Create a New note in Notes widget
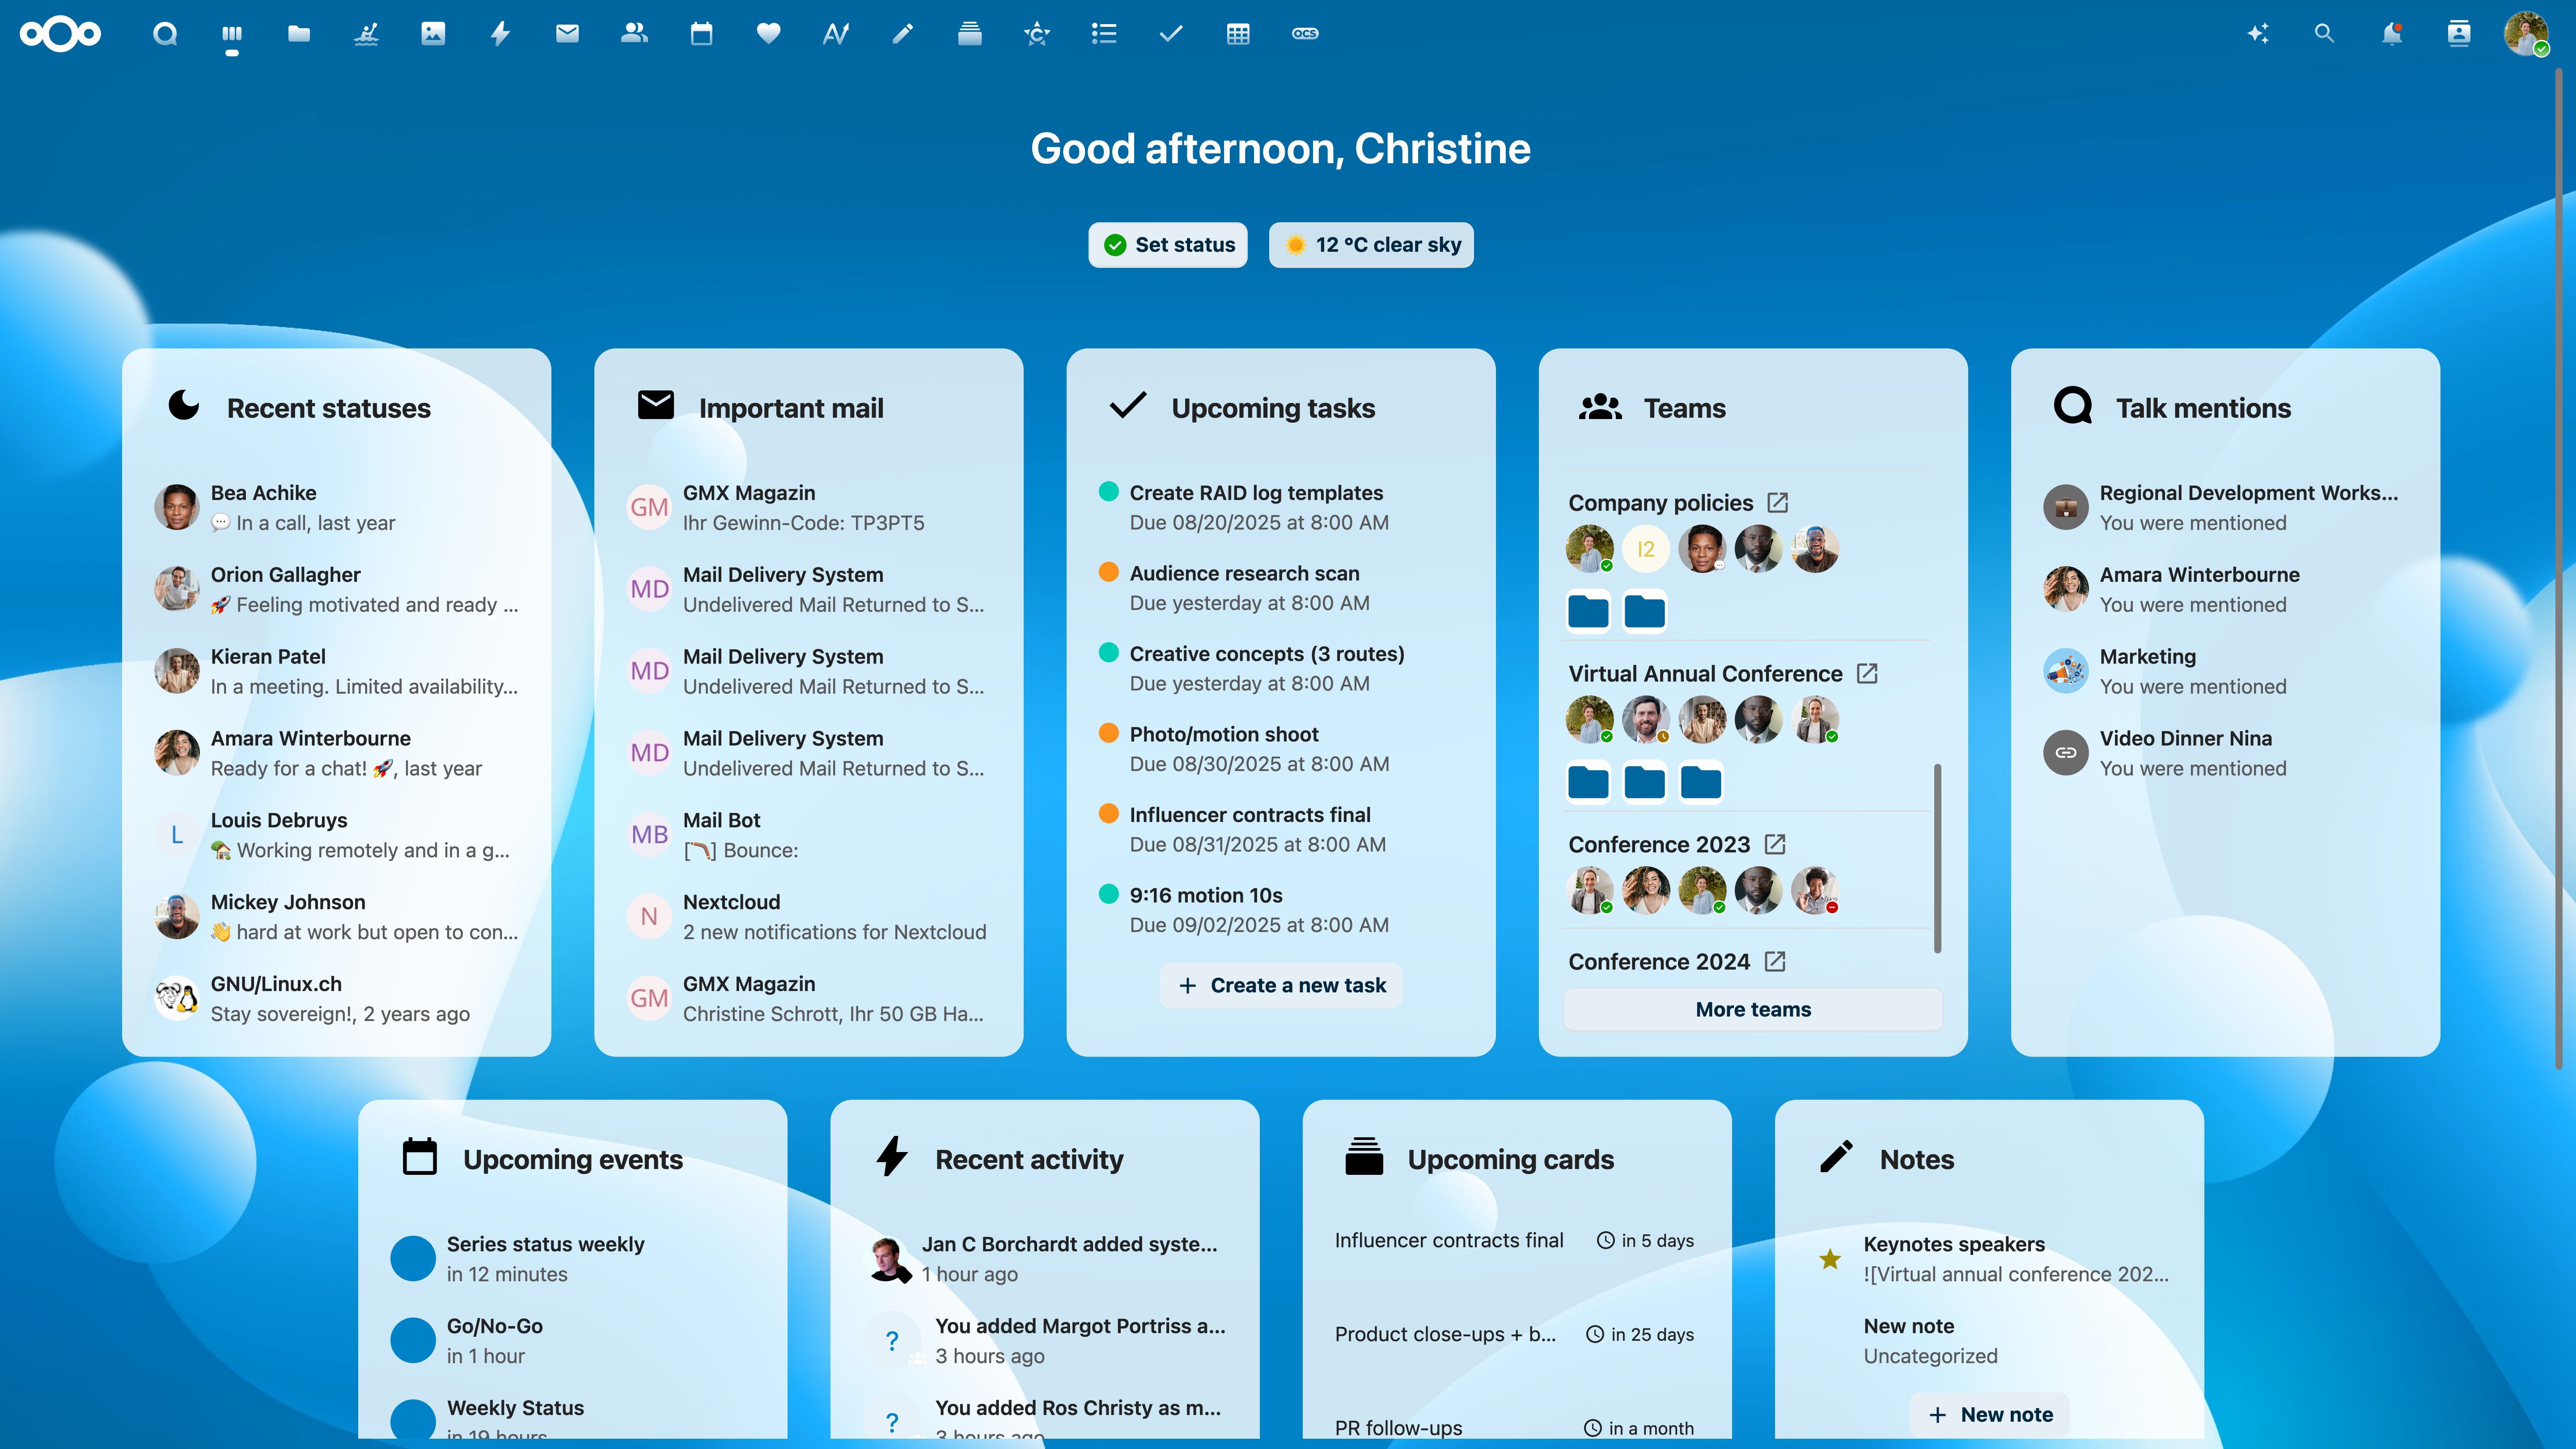2576x1449 pixels. pyautogui.click(x=1989, y=1414)
